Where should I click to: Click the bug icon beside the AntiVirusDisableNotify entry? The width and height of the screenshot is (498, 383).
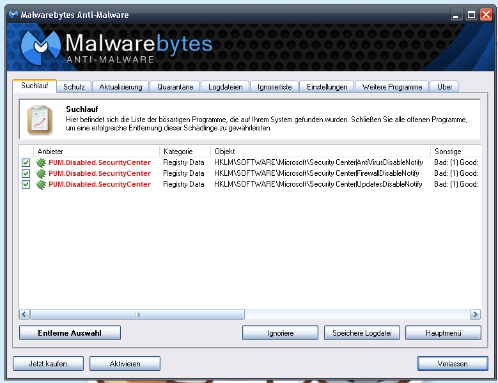coord(41,162)
